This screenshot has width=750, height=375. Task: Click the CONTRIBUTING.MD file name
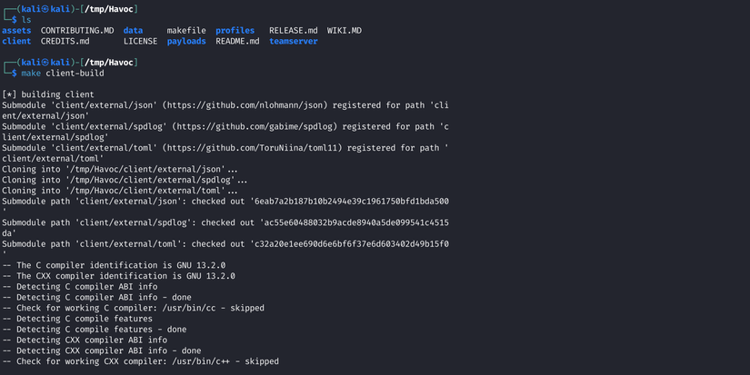point(77,30)
